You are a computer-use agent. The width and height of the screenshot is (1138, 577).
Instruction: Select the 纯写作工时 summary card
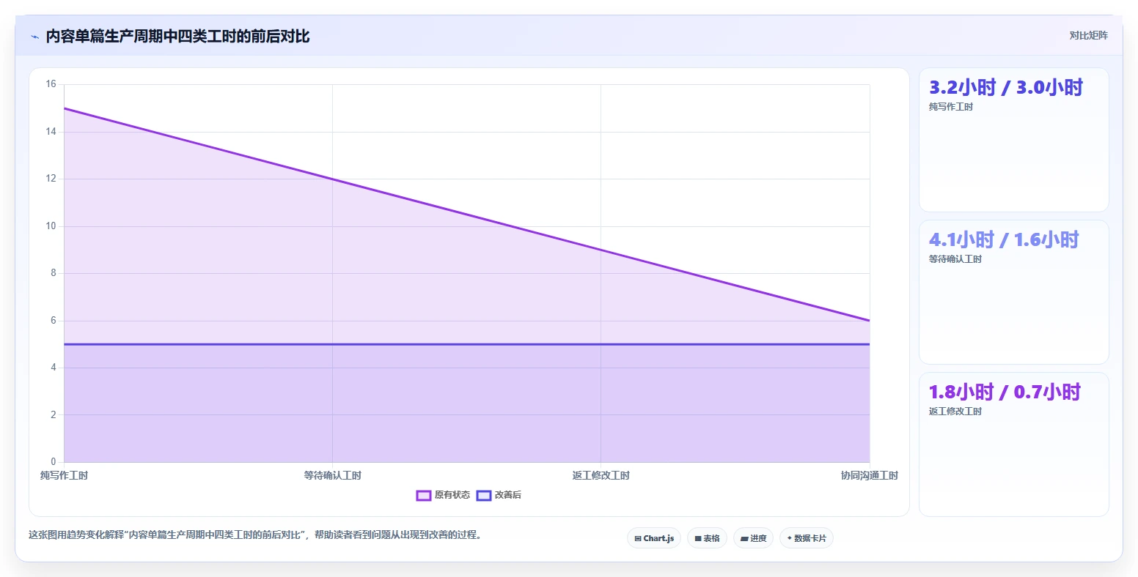coord(1014,140)
